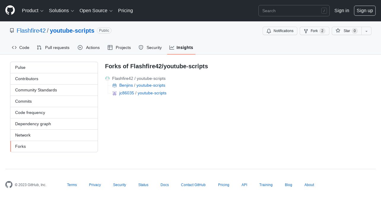Click the Notifications button
This screenshot has height=203, width=381.
[280, 31]
